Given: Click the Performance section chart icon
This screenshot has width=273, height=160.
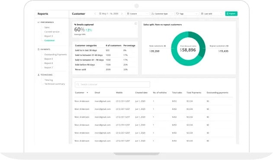Looking at the screenshot, I should tap(39, 22).
